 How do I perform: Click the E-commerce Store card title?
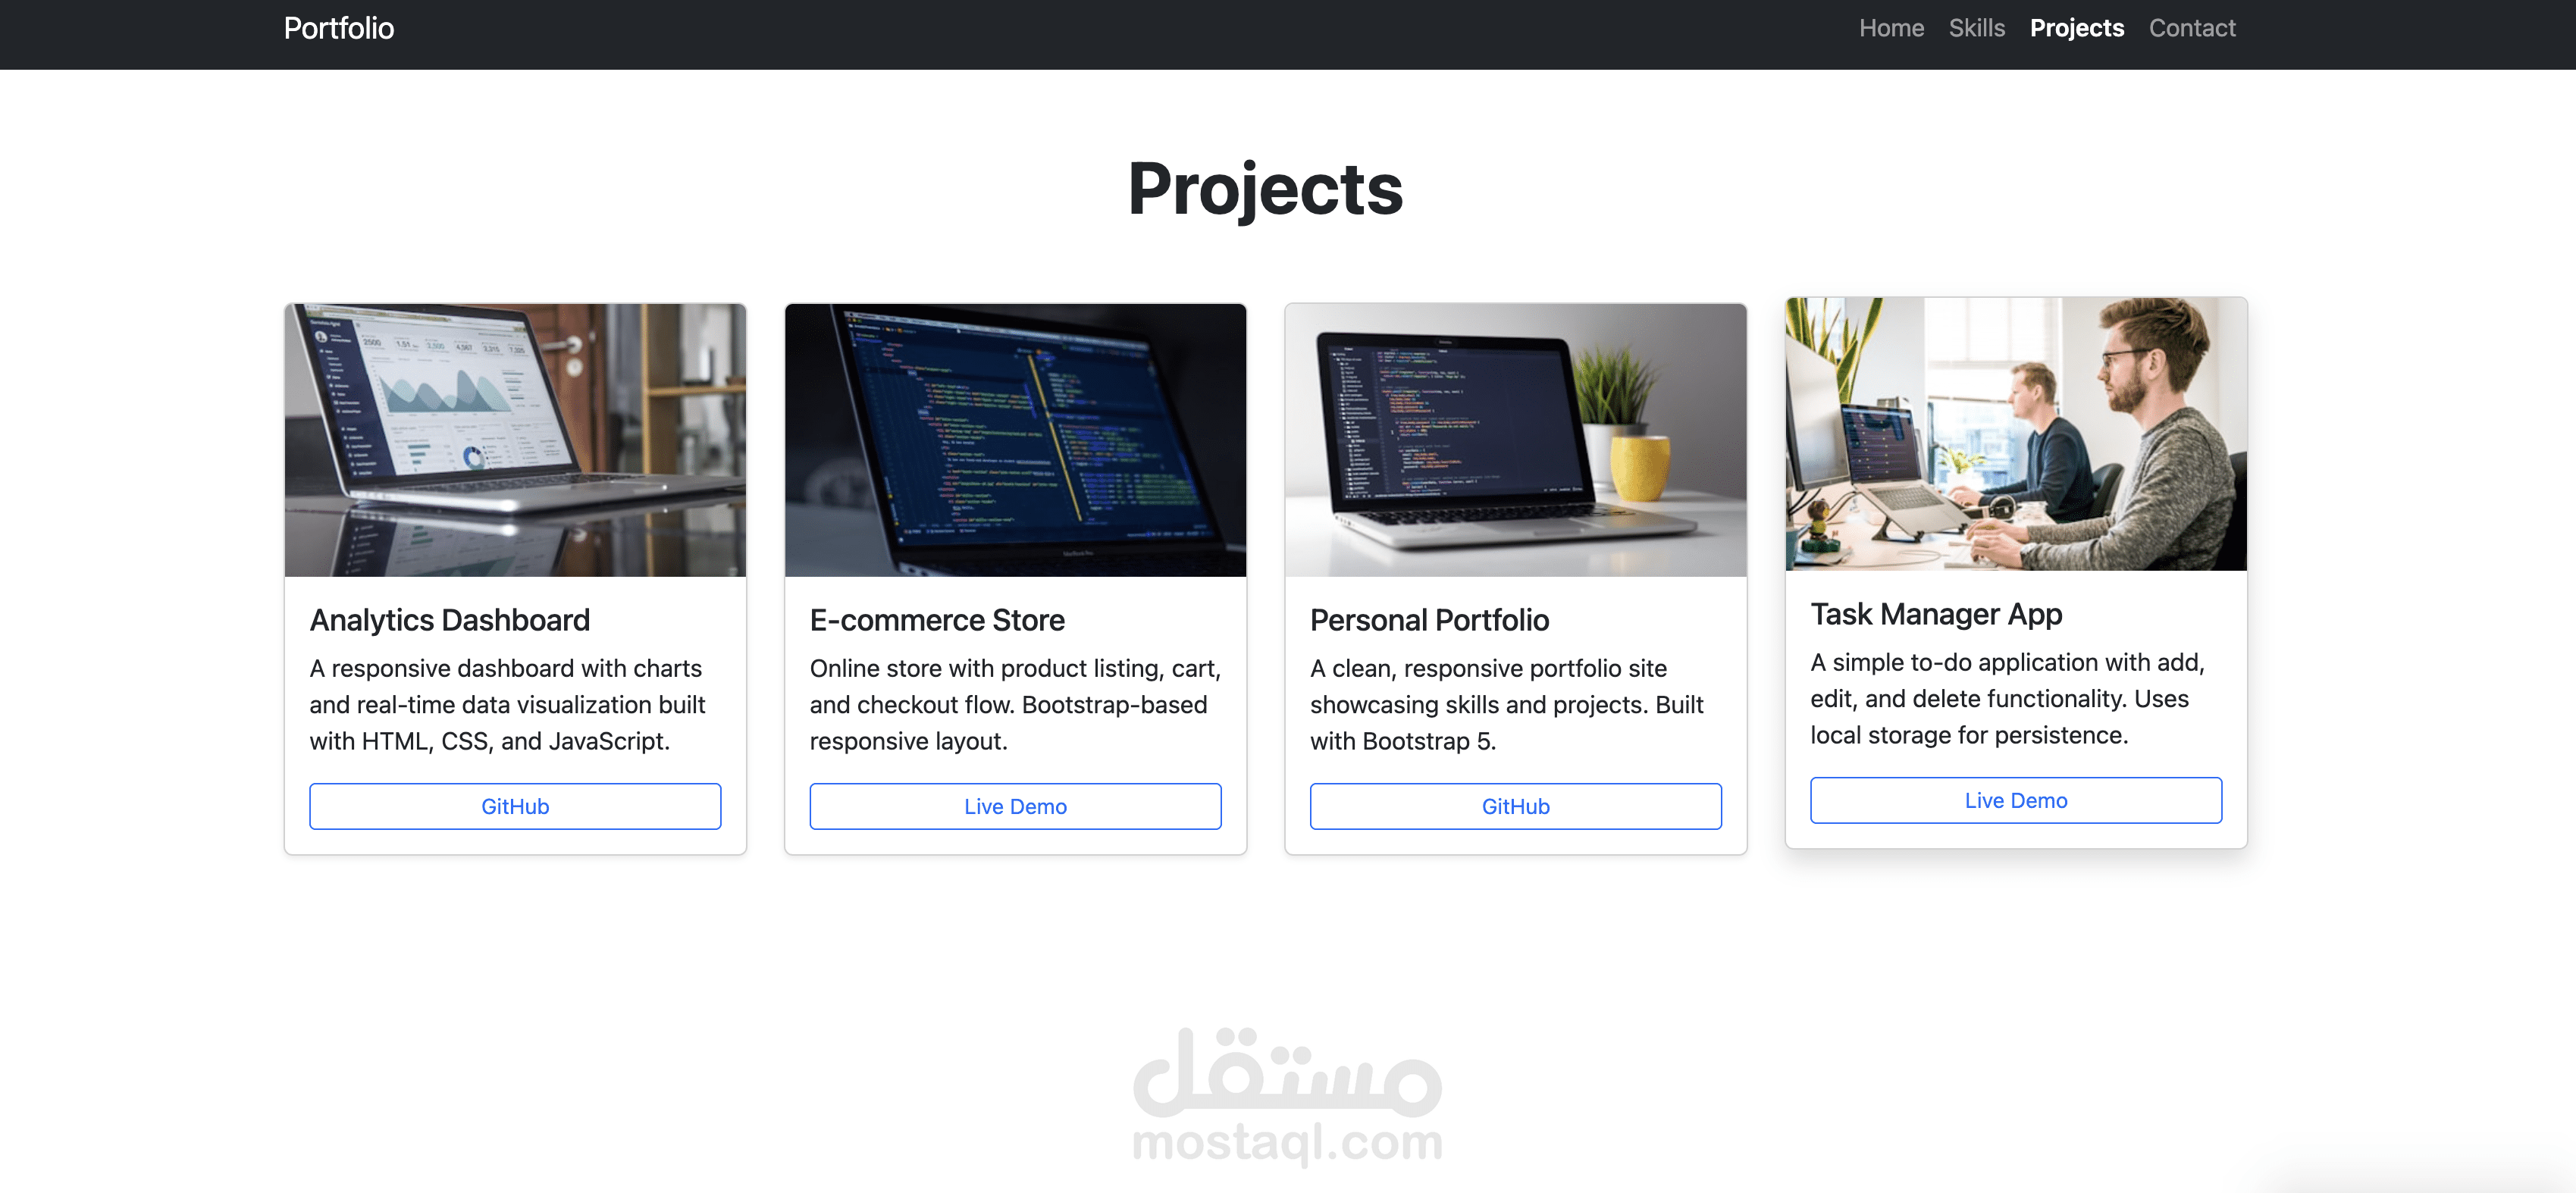click(937, 620)
